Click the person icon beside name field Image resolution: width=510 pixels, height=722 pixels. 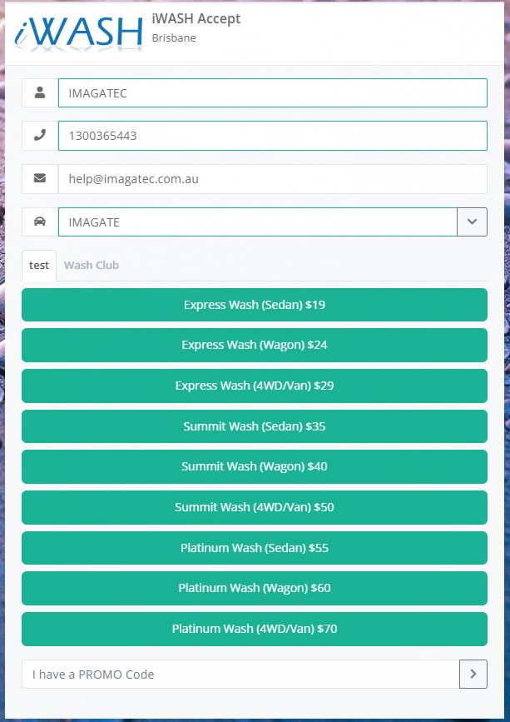40,93
